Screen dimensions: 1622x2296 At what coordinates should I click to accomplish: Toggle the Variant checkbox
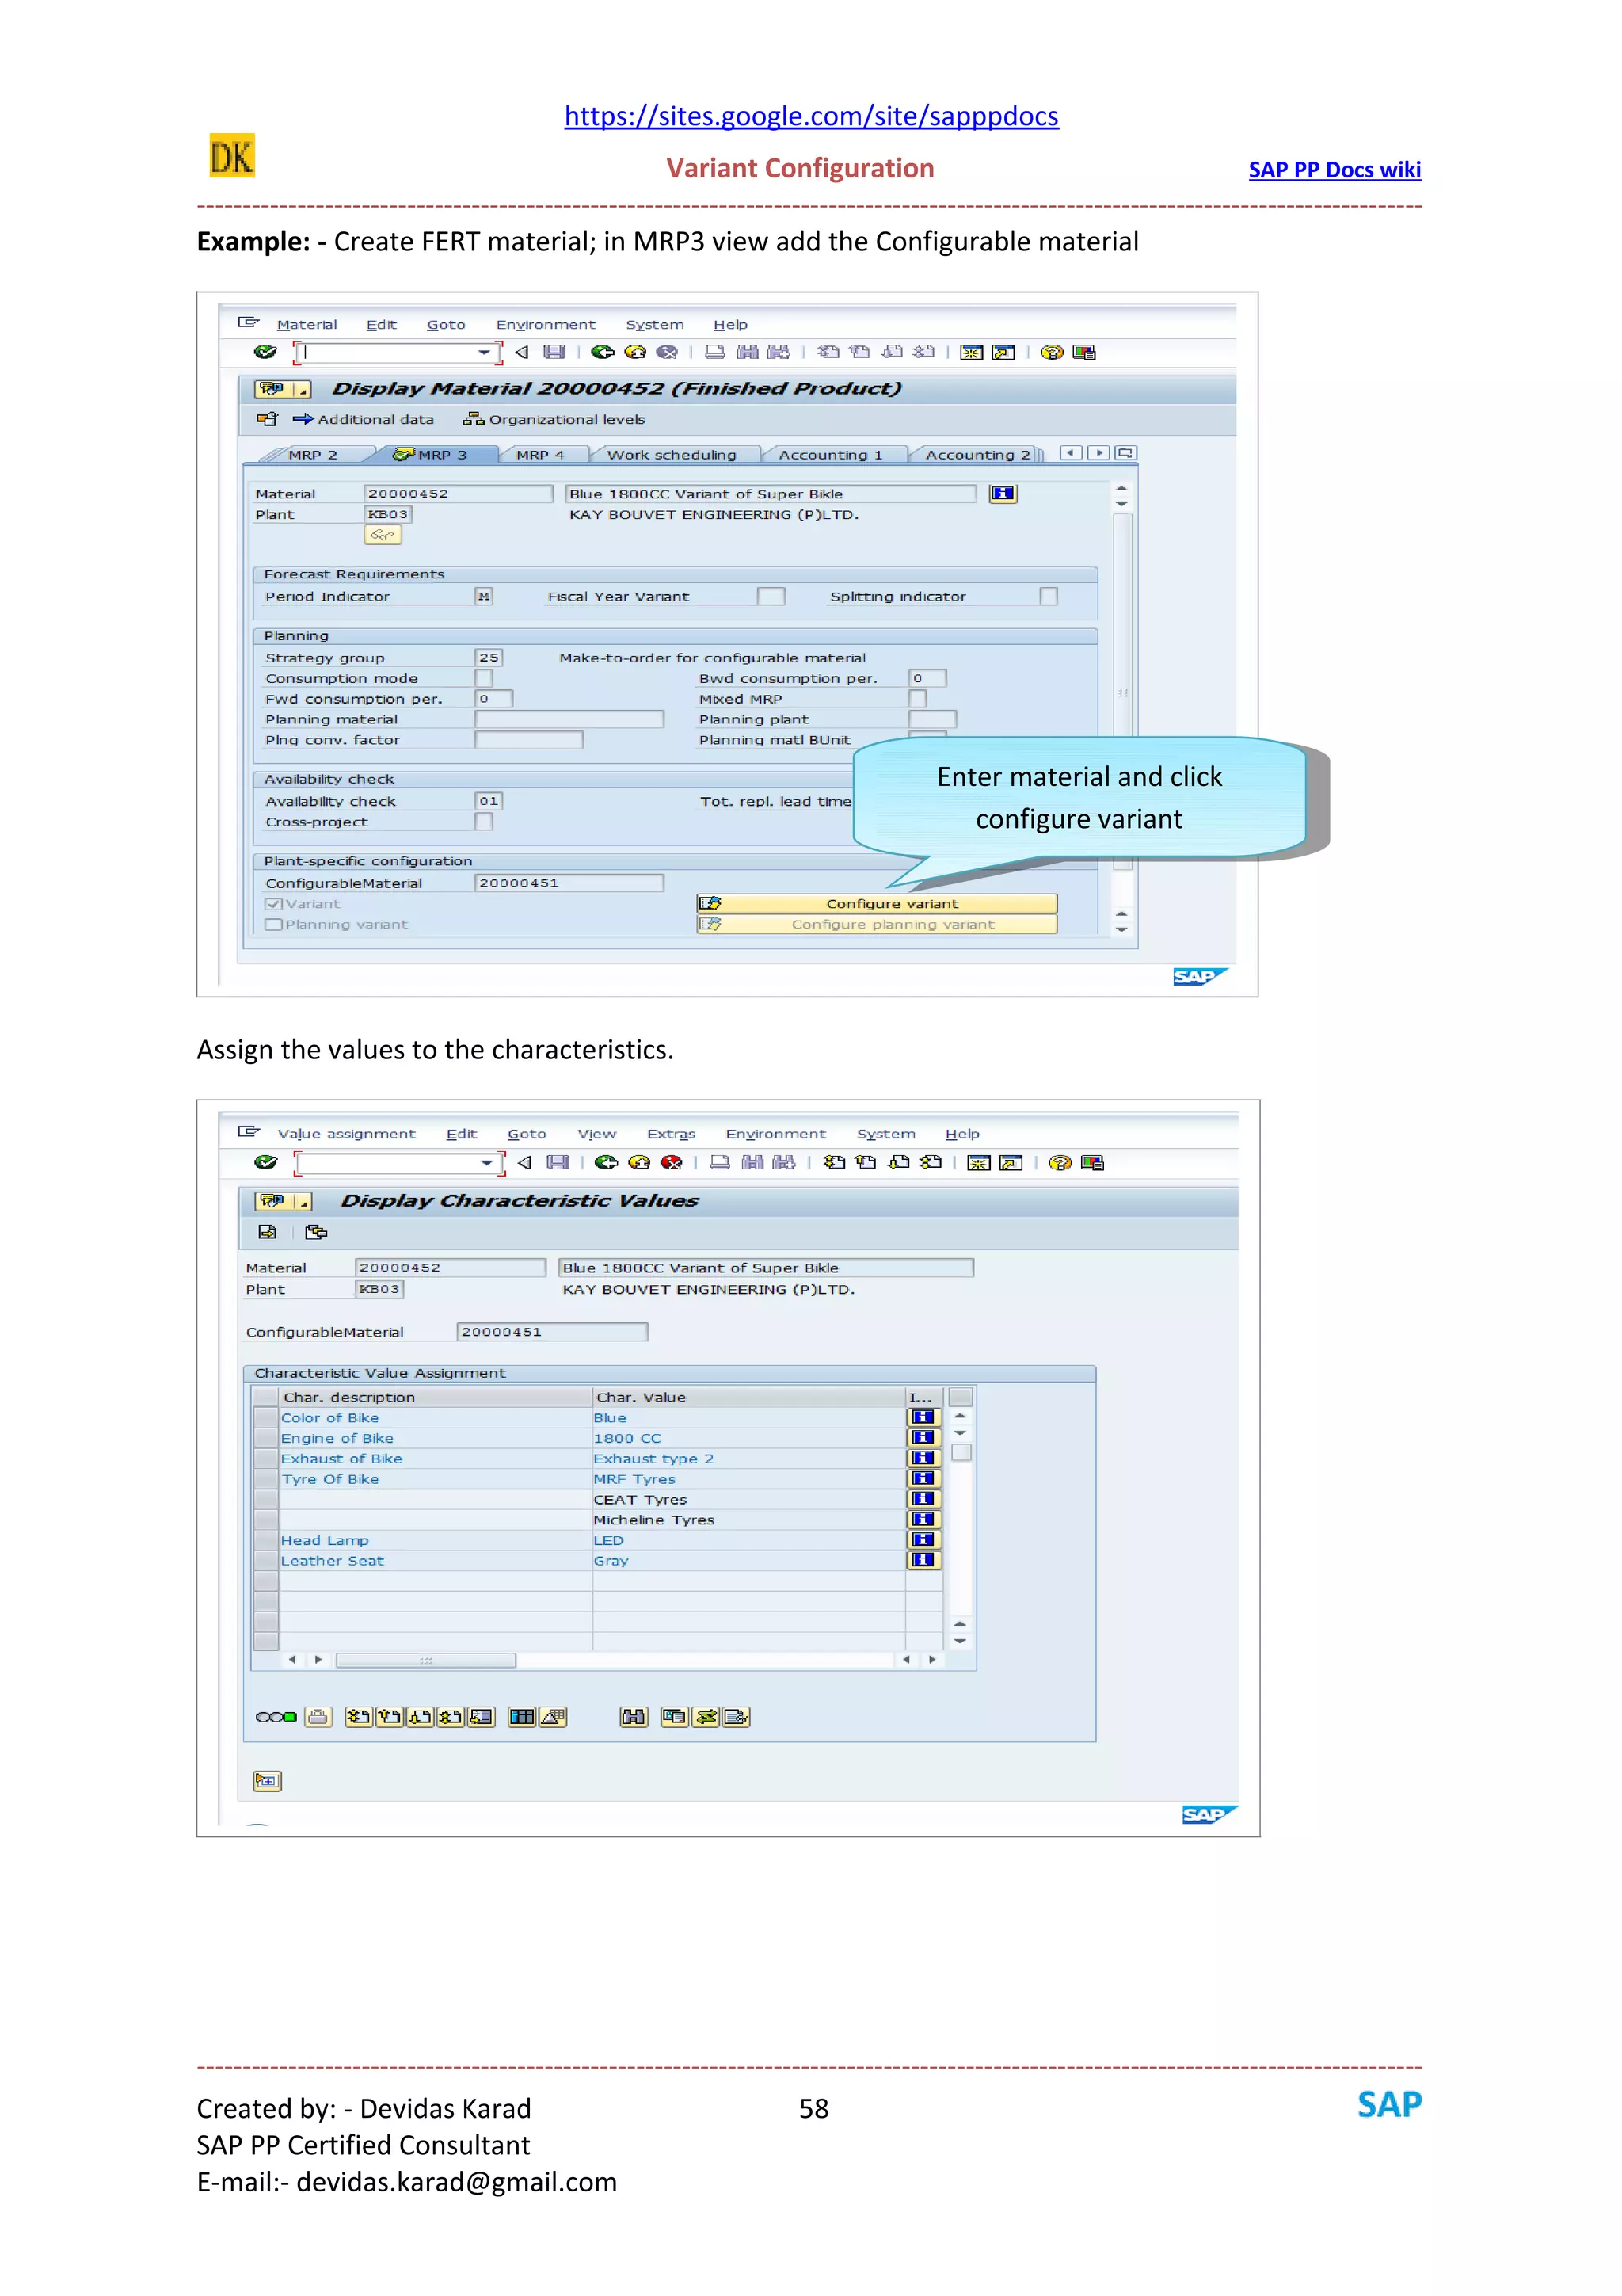tap(272, 904)
